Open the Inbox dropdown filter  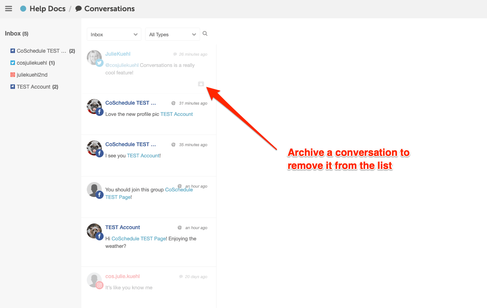[114, 34]
